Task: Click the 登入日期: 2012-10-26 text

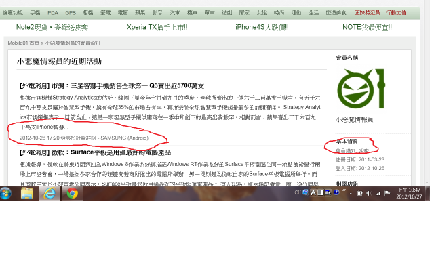Action: [360, 169]
